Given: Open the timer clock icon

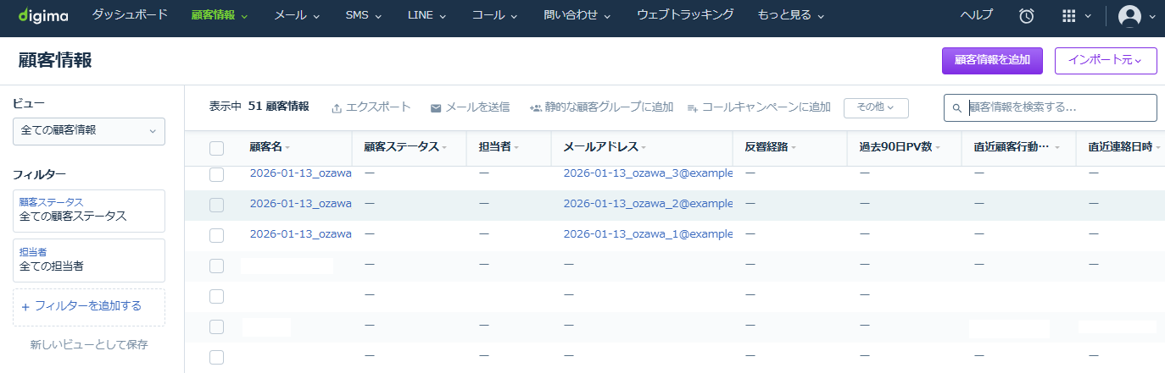Looking at the screenshot, I should 1027,15.
